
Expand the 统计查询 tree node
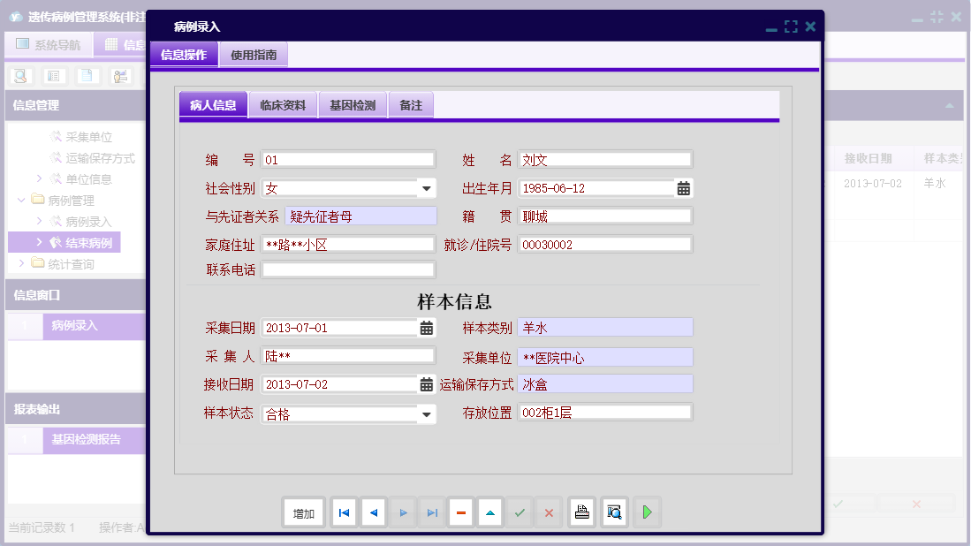(x=22, y=262)
